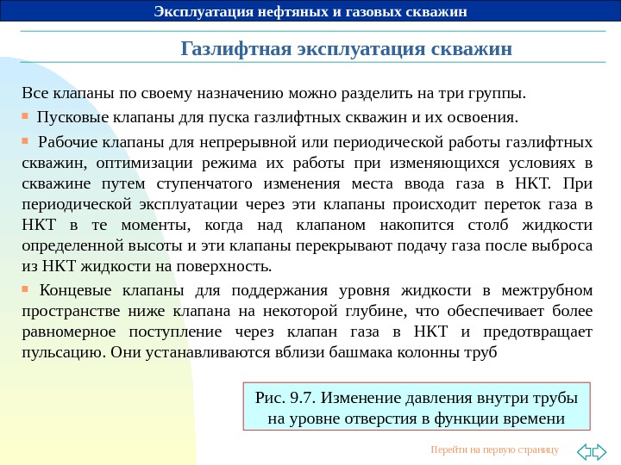Click the word 'предотвращает' in last paragraph
This screenshot has height=465, width=621.
point(537,332)
